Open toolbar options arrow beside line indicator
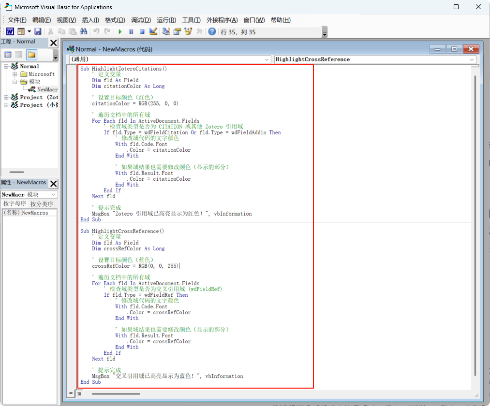Image resolution: width=490 pixels, height=406 pixels. click(325, 32)
